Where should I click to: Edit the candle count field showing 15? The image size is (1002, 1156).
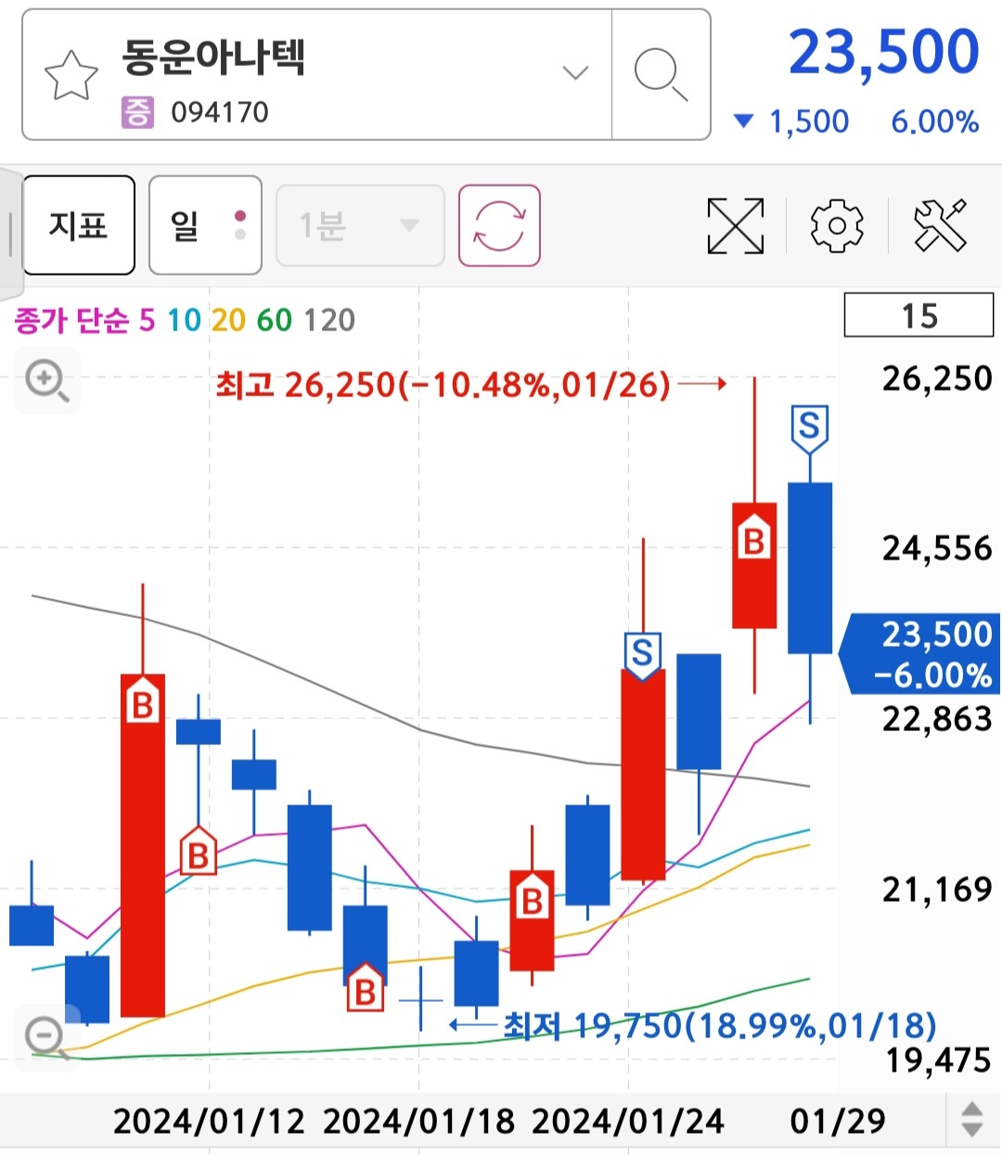[918, 315]
